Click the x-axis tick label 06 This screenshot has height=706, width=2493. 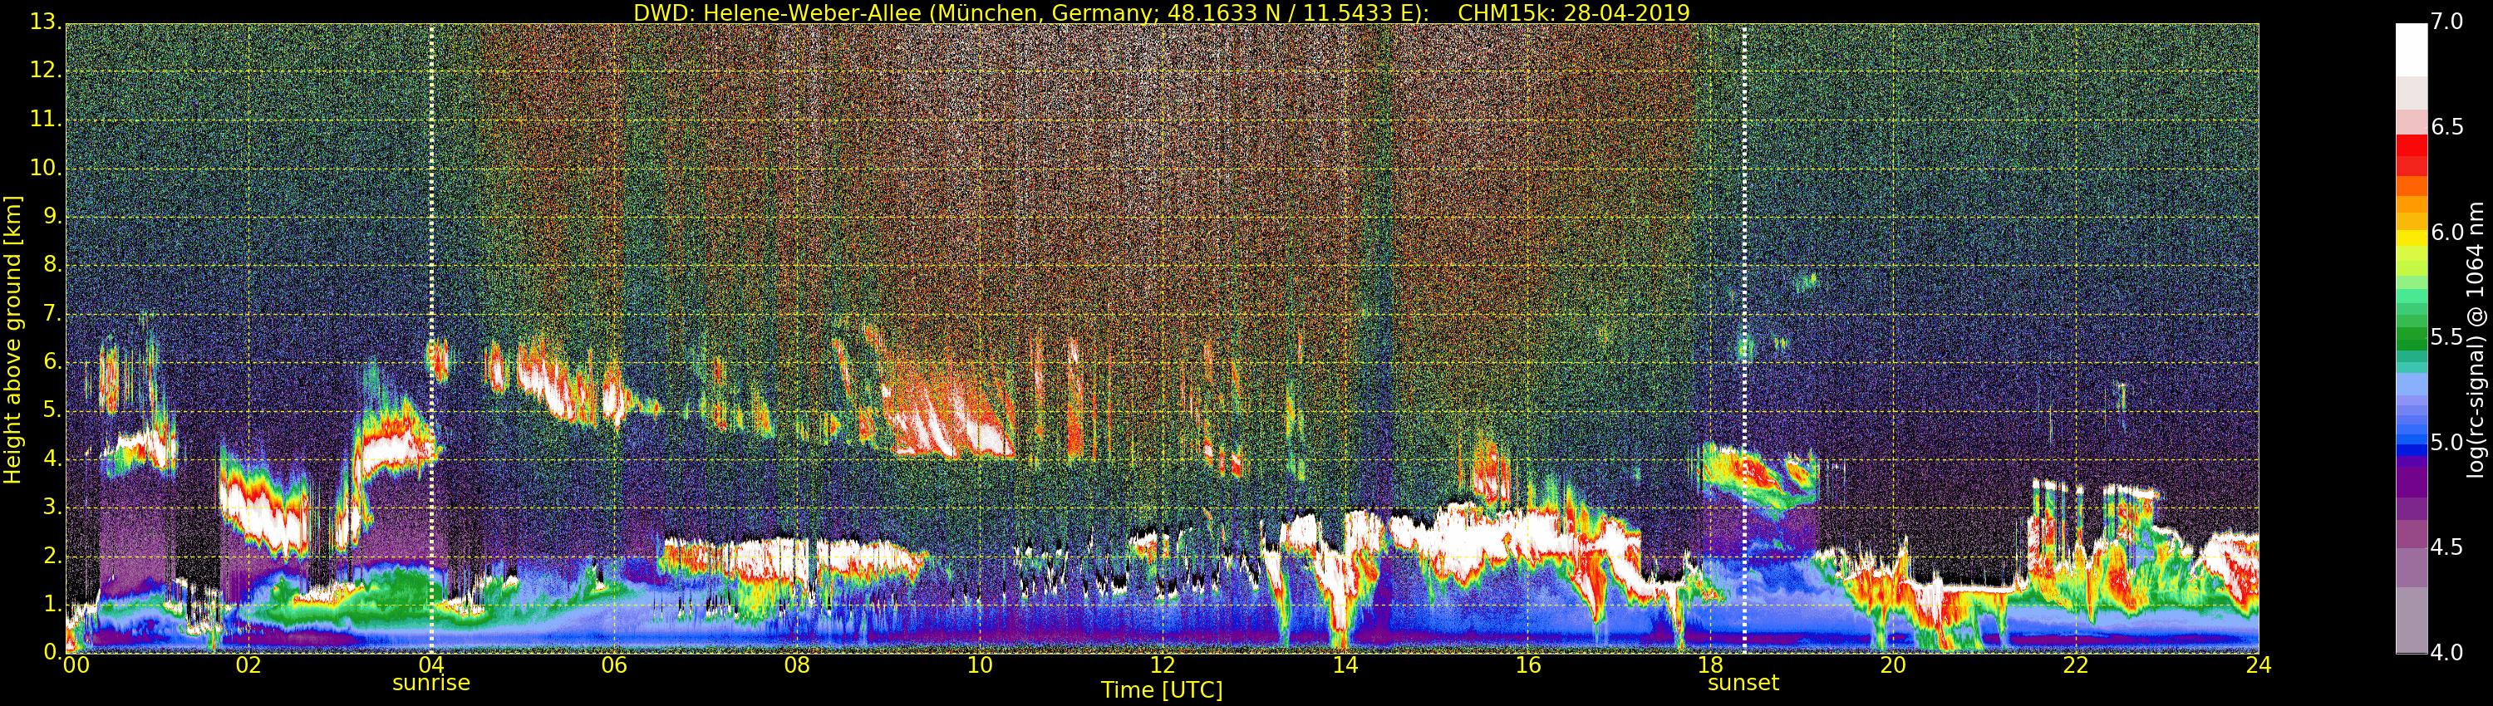click(x=613, y=665)
